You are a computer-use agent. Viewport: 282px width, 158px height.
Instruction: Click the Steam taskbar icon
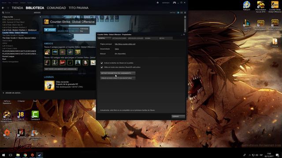[x=40, y=155]
